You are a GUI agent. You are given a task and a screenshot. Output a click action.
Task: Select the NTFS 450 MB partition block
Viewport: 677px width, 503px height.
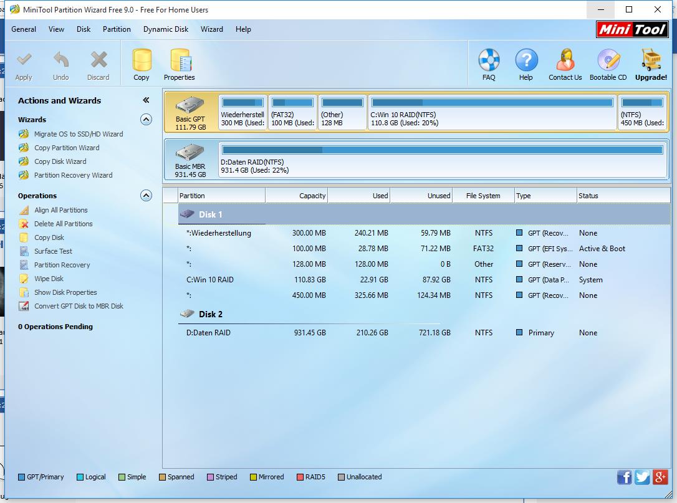(x=643, y=112)
